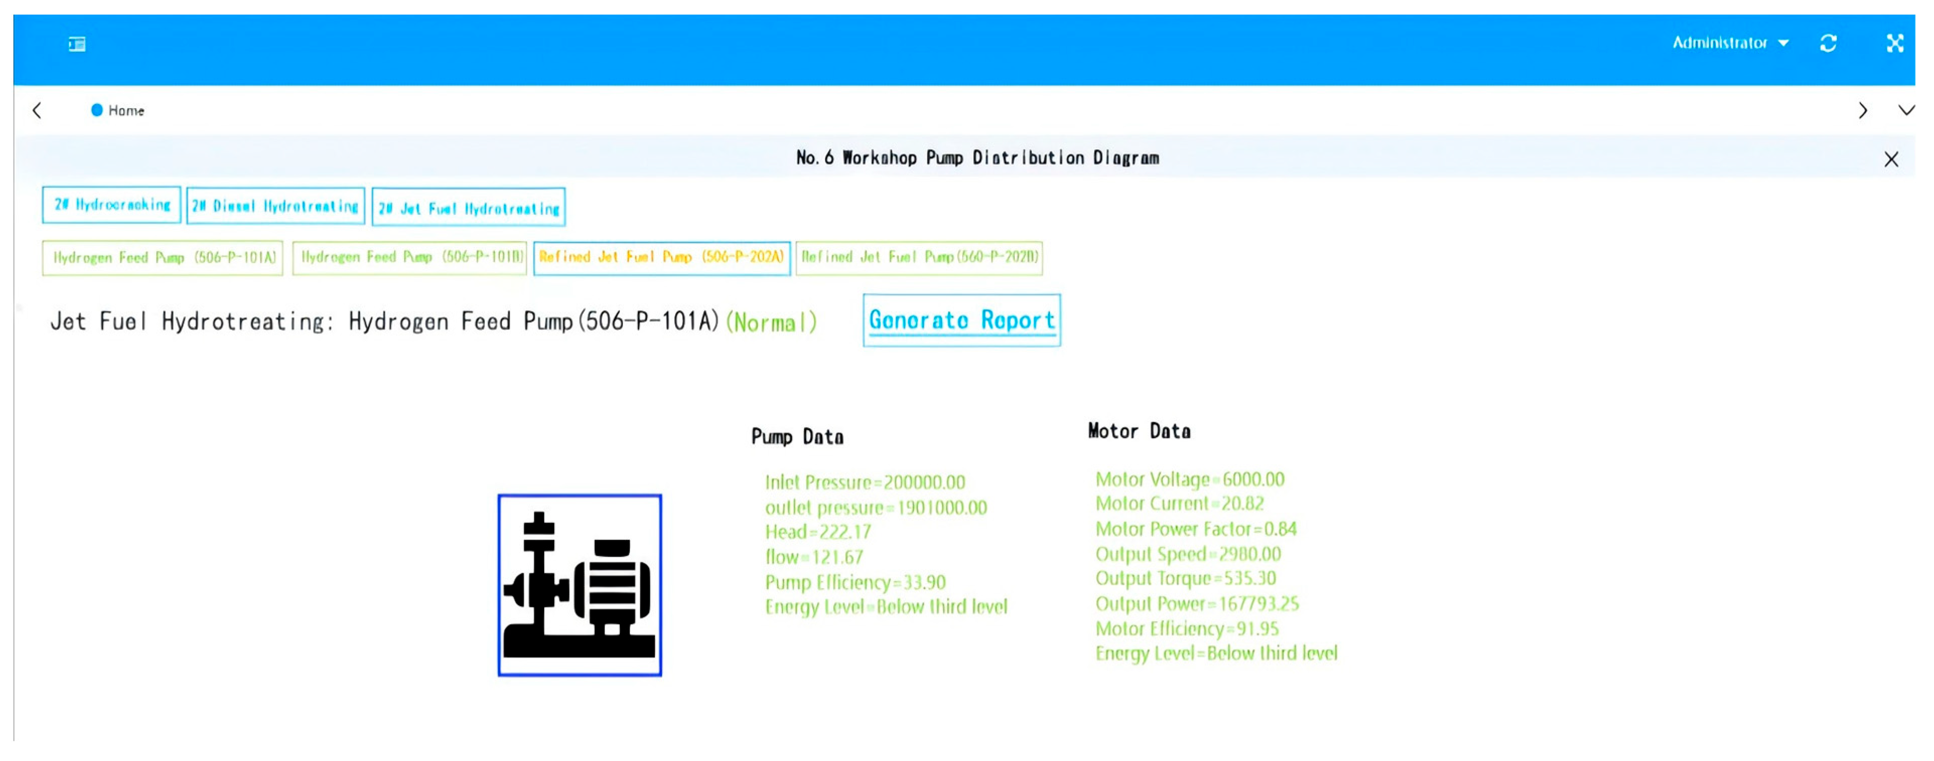Click the refresh icon in header
Viewport: 1934px width, 761px height.
point(1827,43)
